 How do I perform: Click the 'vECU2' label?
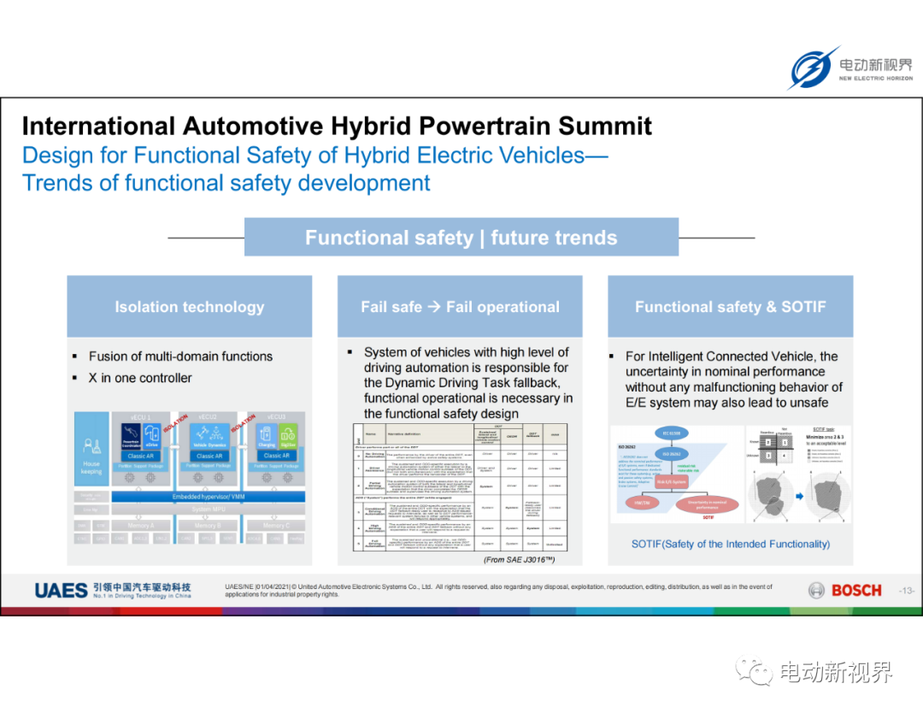tap(208, 417)
